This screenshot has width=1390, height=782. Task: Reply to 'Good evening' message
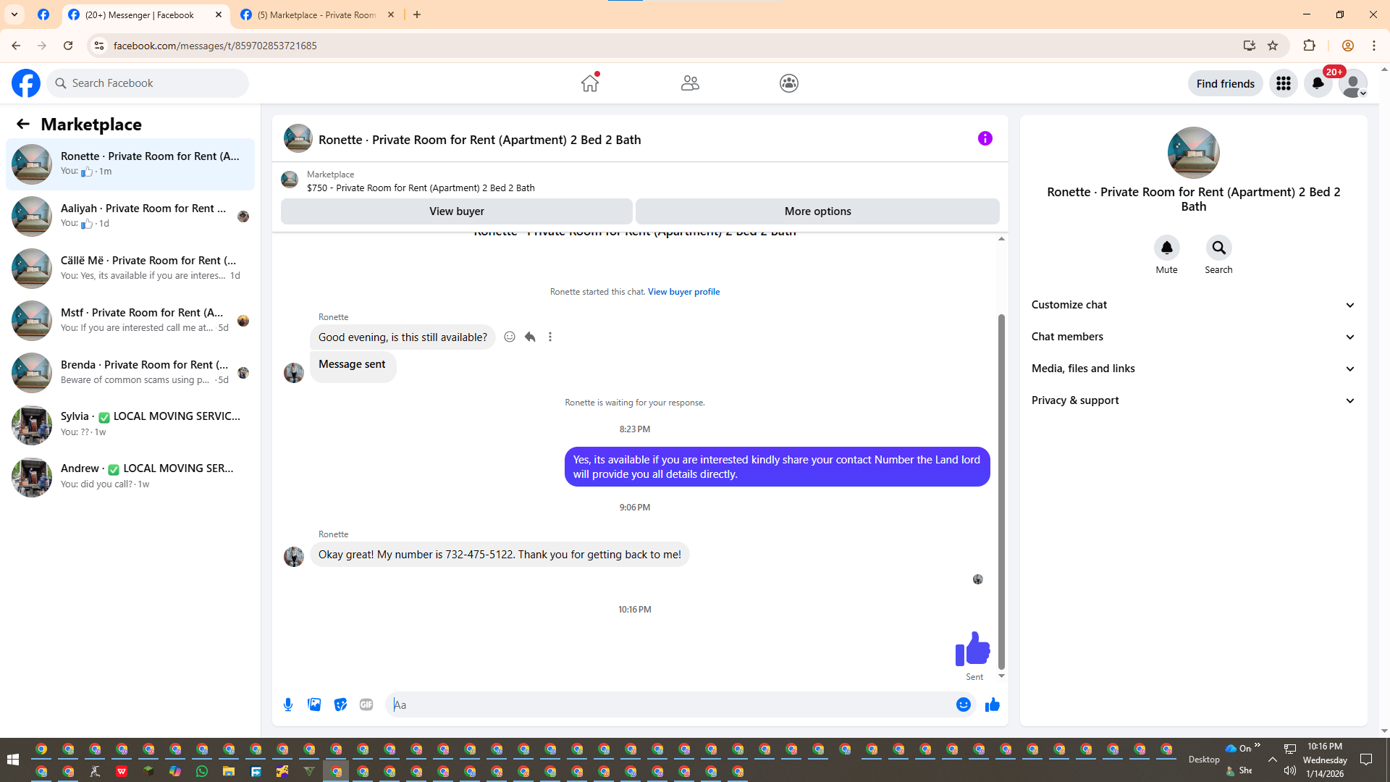point(530,337)
